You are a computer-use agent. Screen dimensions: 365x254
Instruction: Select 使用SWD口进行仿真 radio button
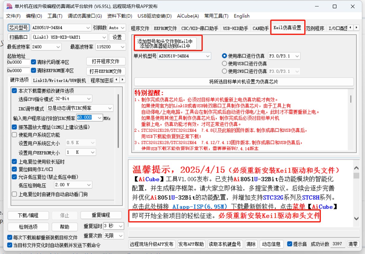pyautogui.click(x=225, y=71)
